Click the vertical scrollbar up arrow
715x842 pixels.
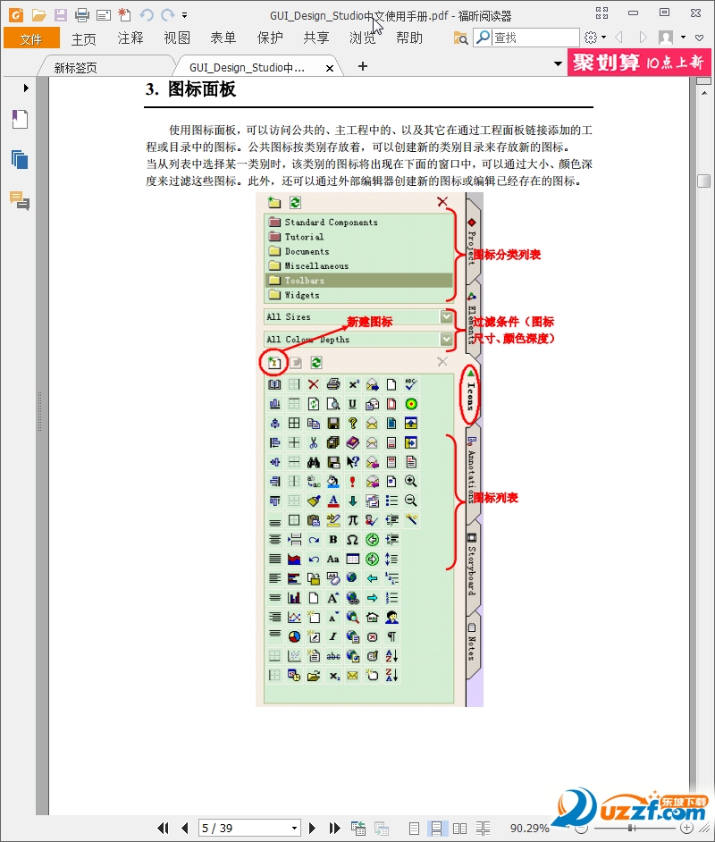(x=704, y=93)
